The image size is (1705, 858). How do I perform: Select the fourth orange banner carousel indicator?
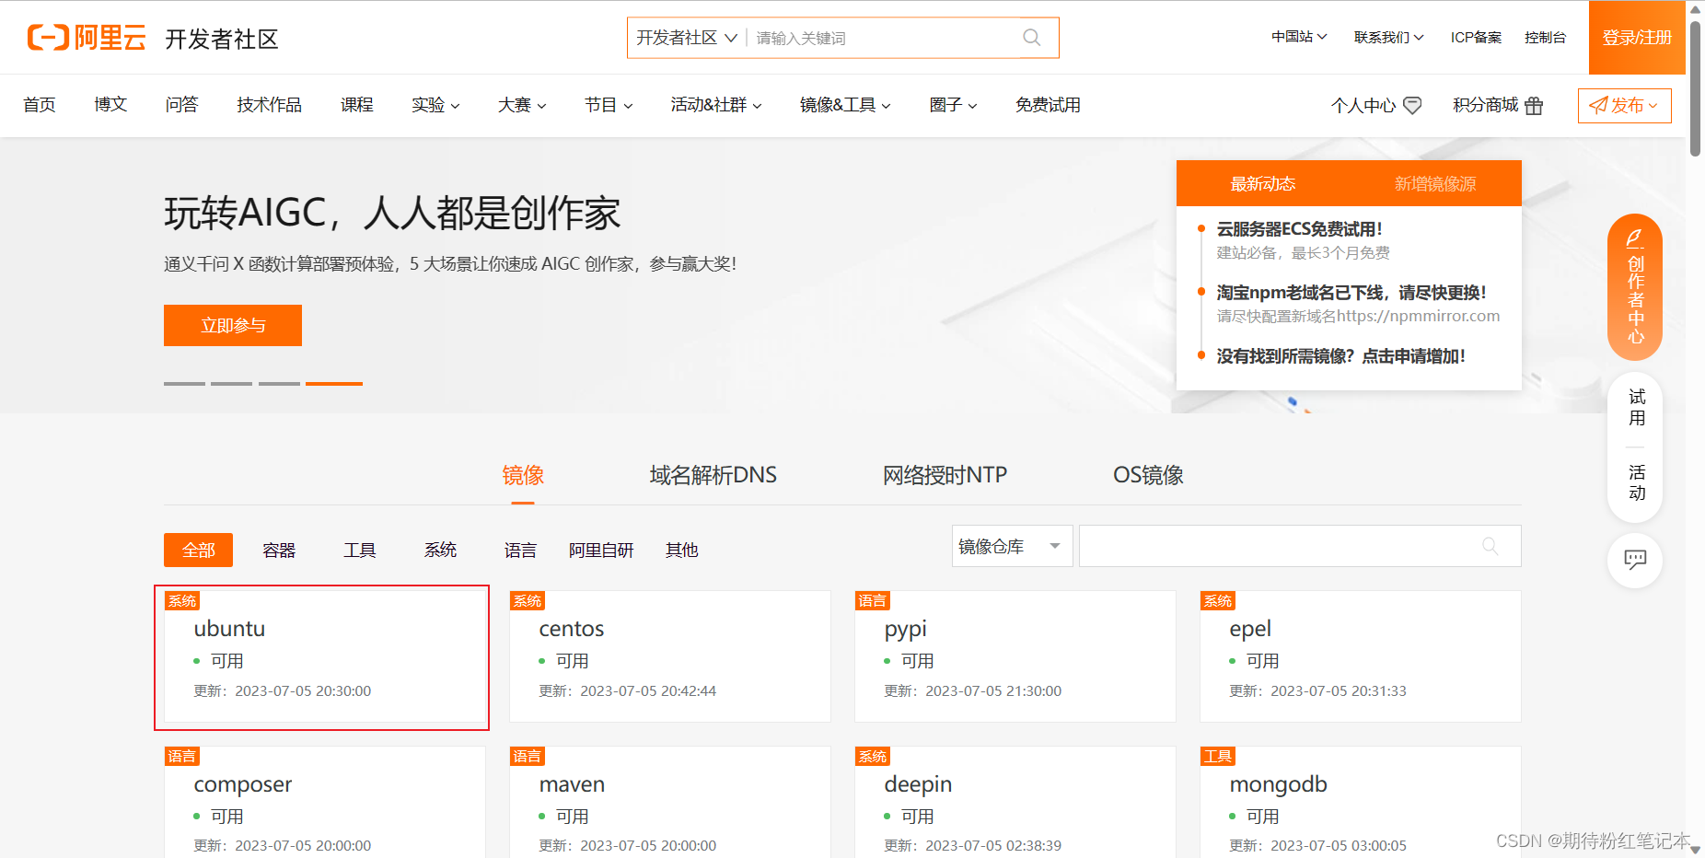pyautogui.click(x=333, y=384)
